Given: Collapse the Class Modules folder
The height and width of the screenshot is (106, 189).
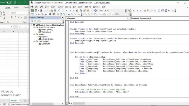Looking at the screenshot, I should [x=34, y=41].
